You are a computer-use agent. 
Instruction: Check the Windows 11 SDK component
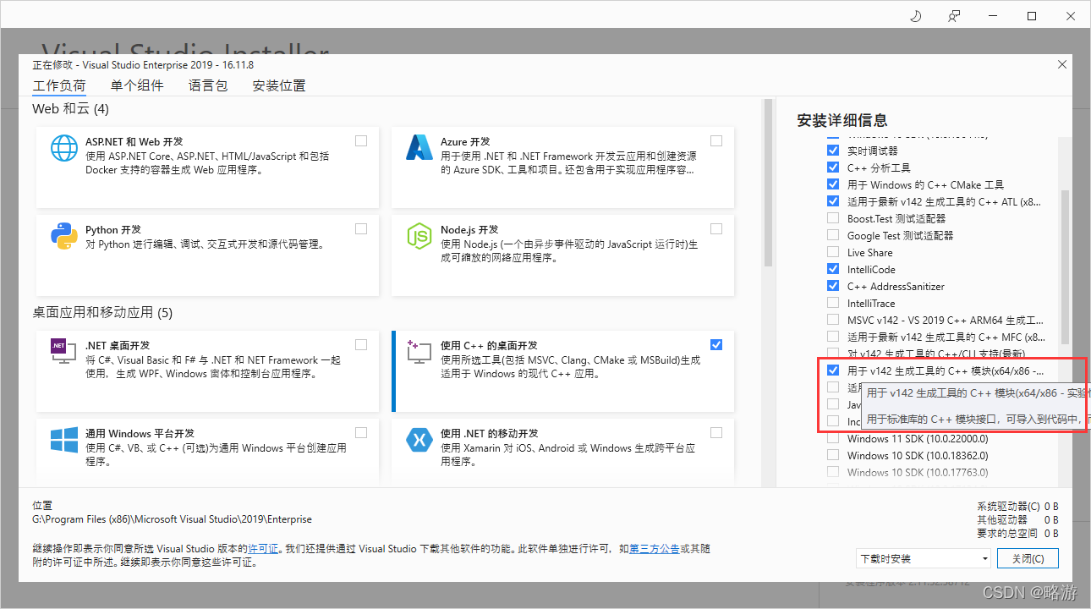pos(833,438)
